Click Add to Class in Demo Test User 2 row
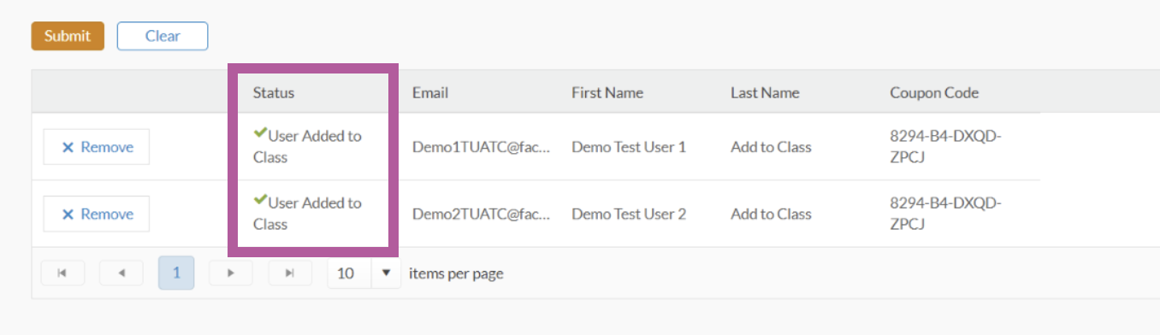This screenshot has height=335, width=1160. coord(771,214)
